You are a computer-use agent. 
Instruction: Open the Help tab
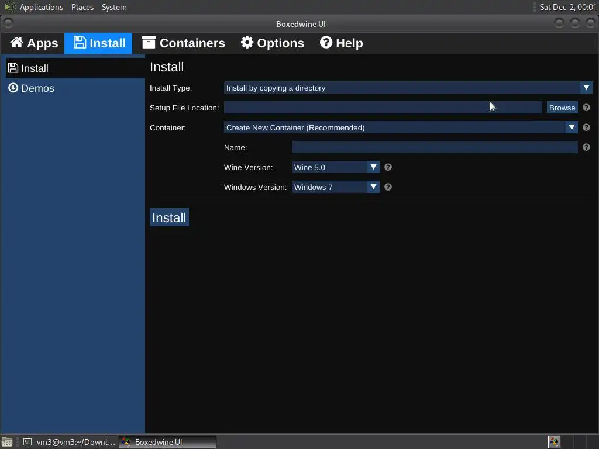(341, 43)
